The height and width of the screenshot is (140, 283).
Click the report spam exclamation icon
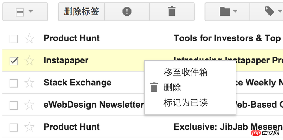point(127,12)
